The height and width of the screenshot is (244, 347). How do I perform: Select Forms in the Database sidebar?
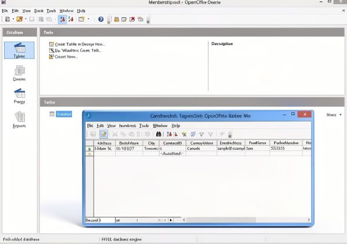tap(19, 96)
